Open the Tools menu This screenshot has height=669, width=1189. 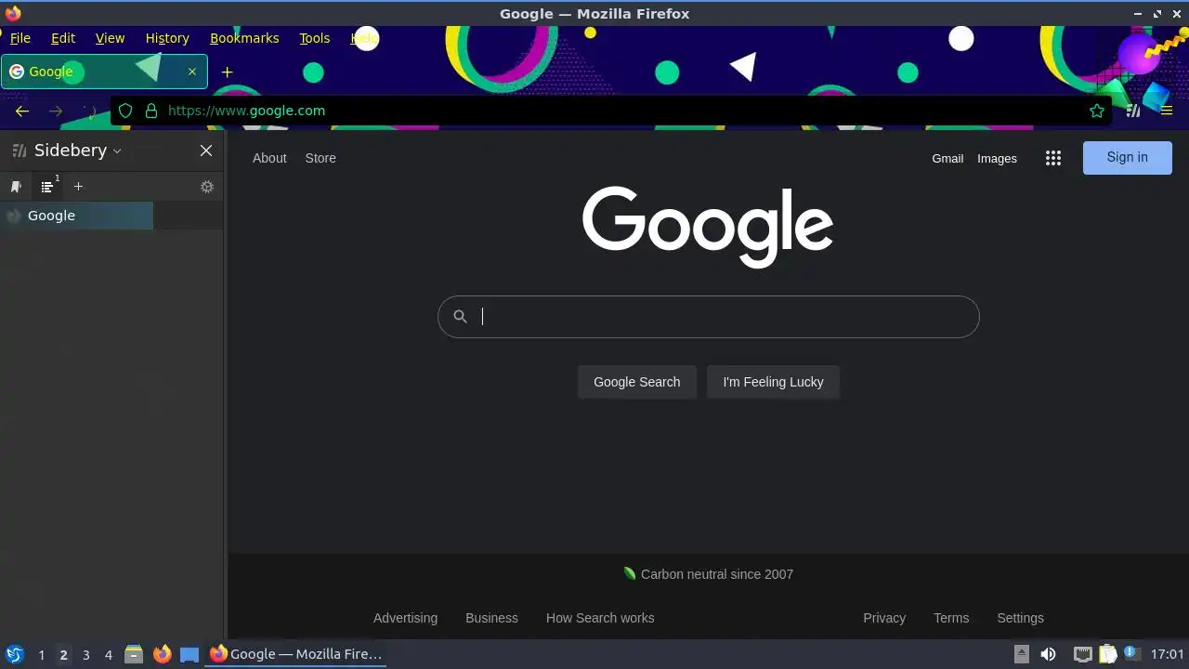pyautogui.click(x=315, y=38)
